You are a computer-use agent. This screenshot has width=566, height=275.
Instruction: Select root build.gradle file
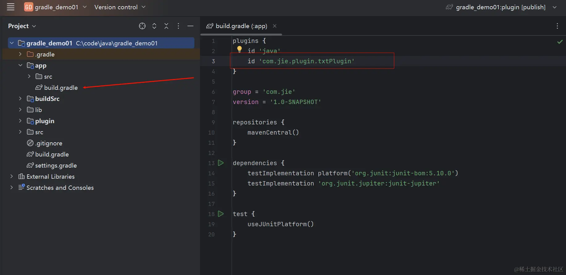[48, 154]
